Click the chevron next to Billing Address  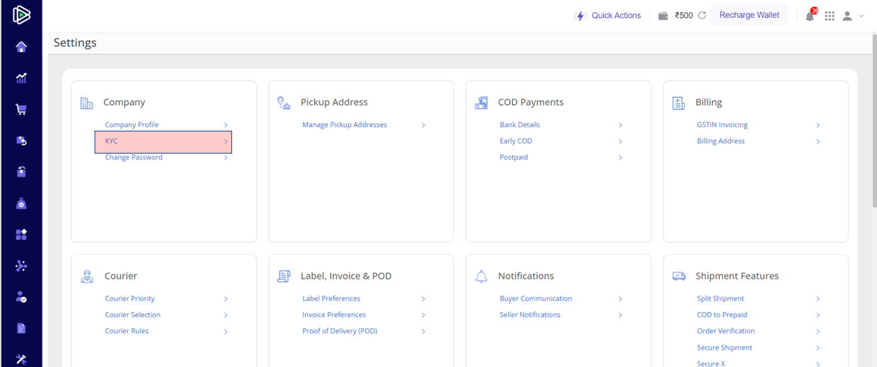click(818, 142)
